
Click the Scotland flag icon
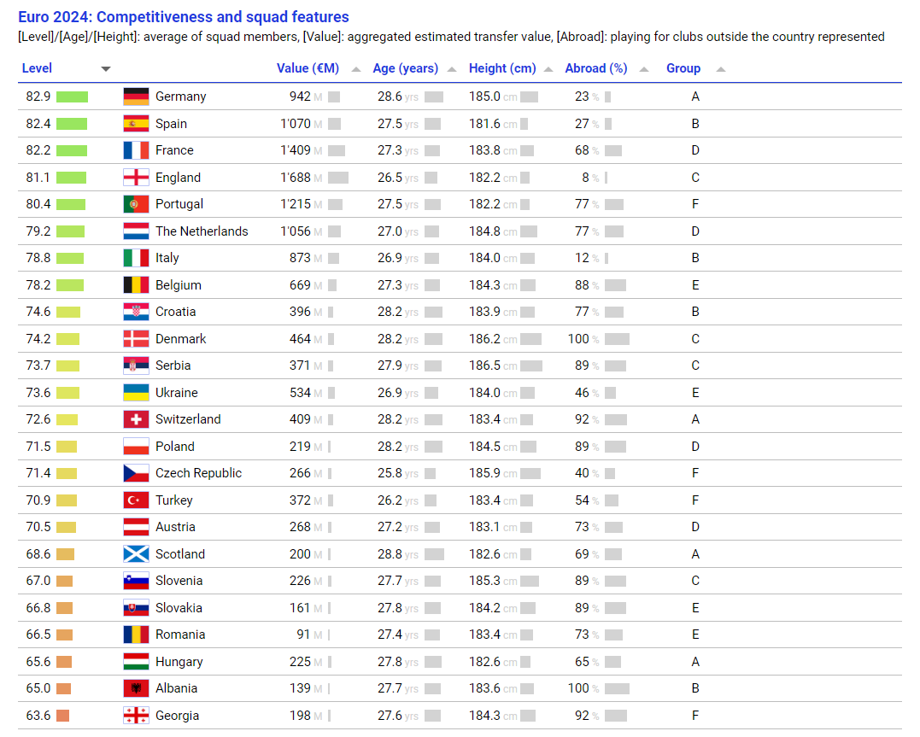coord(136,554)
